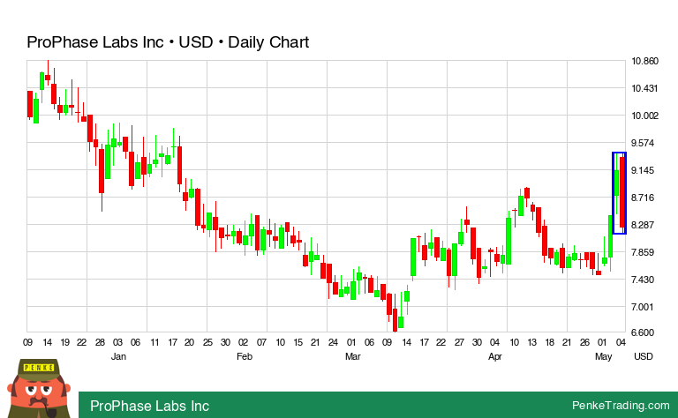Click the Apr month label
This screenshot has width=678, height=418.
[x=495, y=356]
